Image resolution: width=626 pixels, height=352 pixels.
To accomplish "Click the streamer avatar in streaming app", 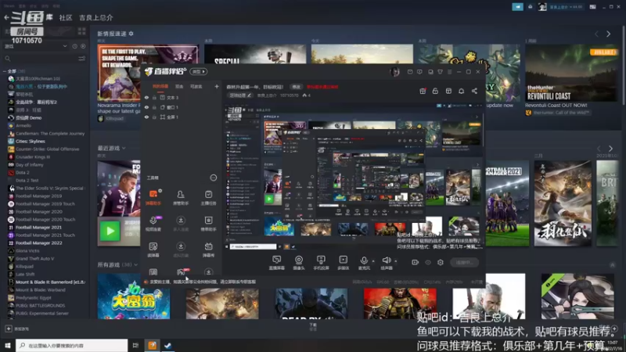I will click(395, 72).
